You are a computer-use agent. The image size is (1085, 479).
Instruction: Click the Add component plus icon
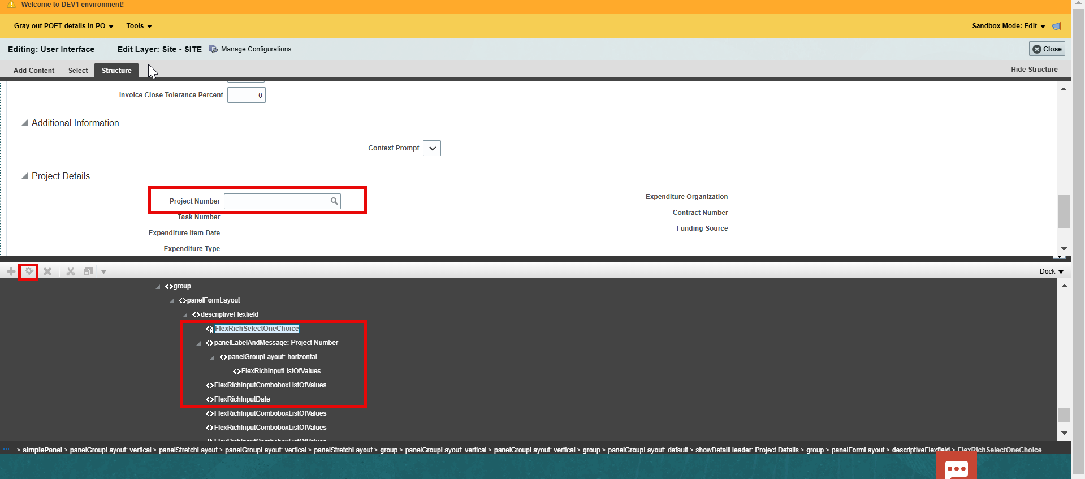(11, 271)
